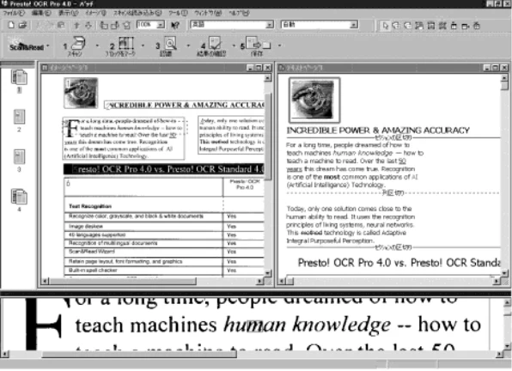Click the word 'knowledge' in the zoom pane

coord(341,325)
